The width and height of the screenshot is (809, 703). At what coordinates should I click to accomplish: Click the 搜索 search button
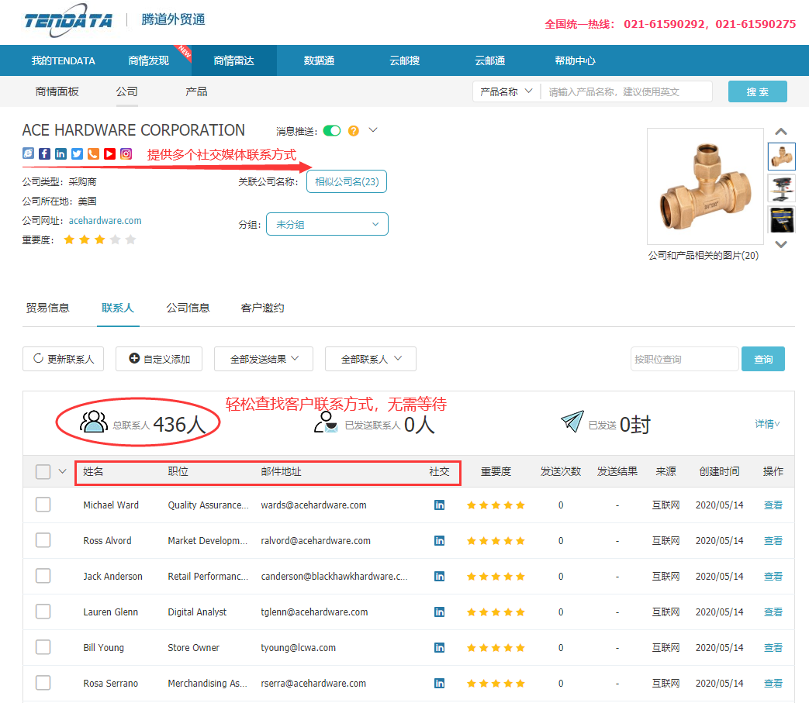coord(757,91)
